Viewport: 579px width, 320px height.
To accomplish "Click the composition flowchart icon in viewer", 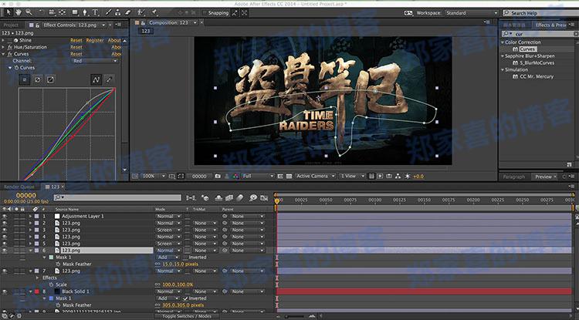I will (x=398, y=177).
